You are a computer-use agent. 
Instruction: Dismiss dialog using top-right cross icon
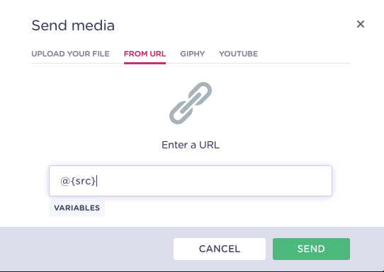(x=361, y=24)
